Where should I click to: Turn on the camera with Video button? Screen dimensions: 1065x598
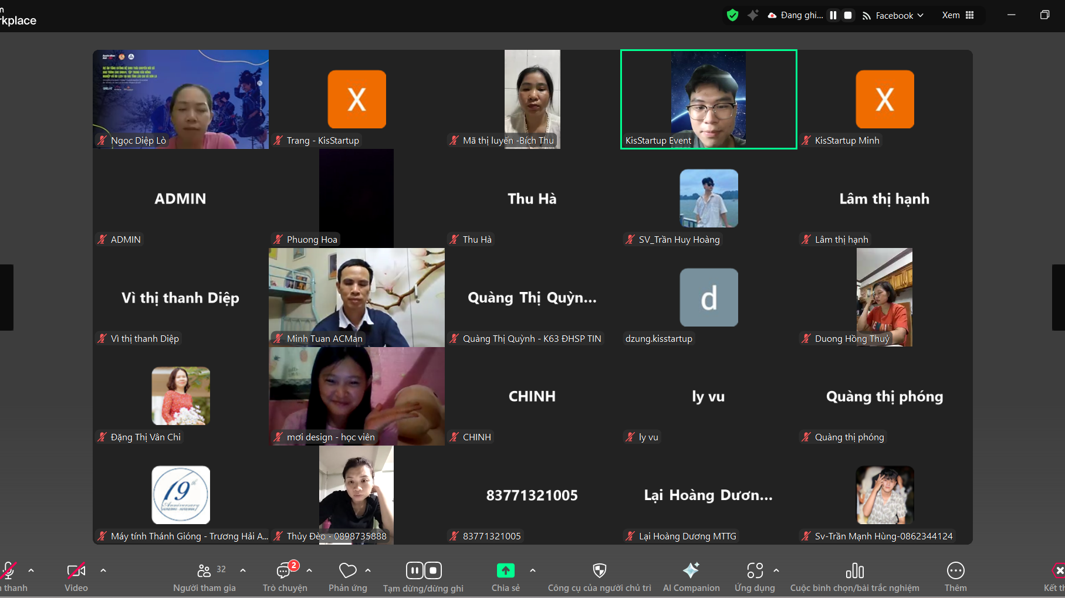point(76,570)
